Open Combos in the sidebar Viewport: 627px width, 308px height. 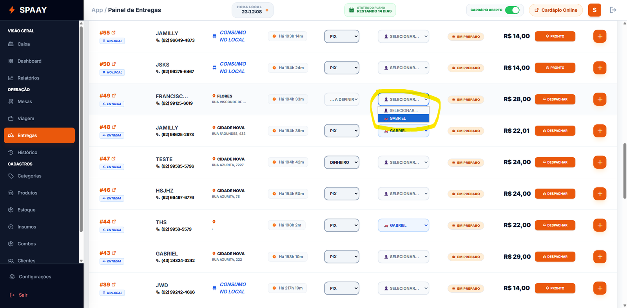[x=39, y=244]
